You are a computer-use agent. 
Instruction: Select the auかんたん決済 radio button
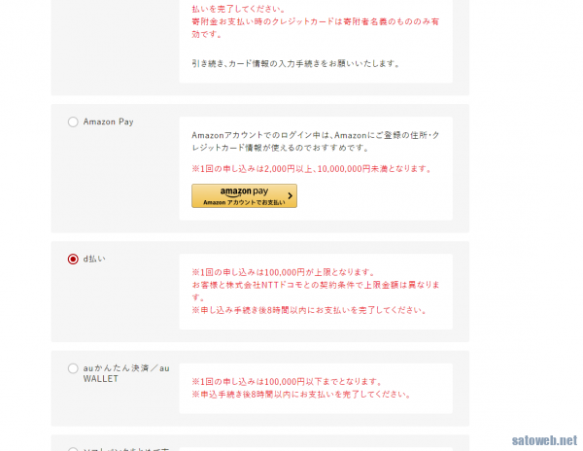pos(73,368)
